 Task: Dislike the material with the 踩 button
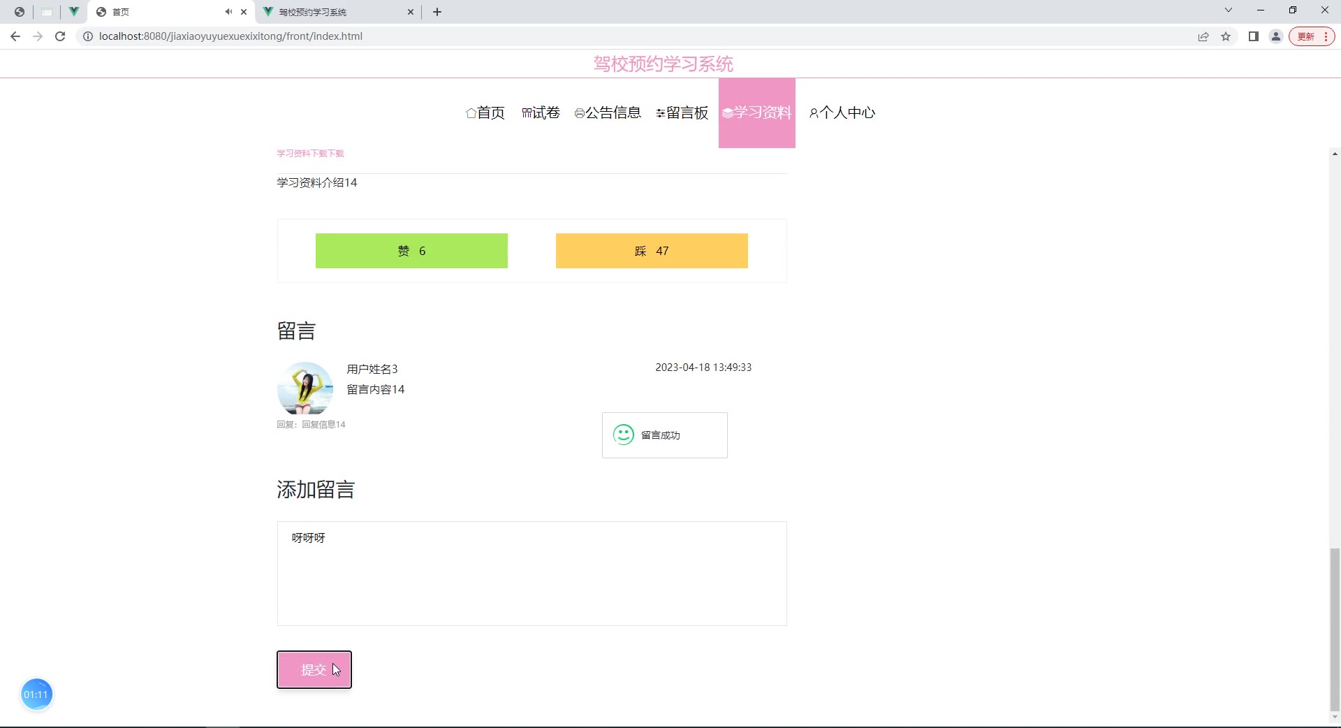click(x=652, y=251)
